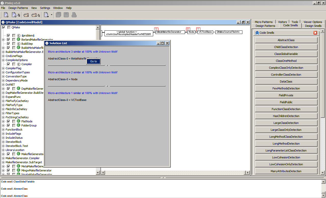This screenshot has height=198, width=326.
Task: Click the Micro-architecture 3 similarity link
Action: click(82, 52)
